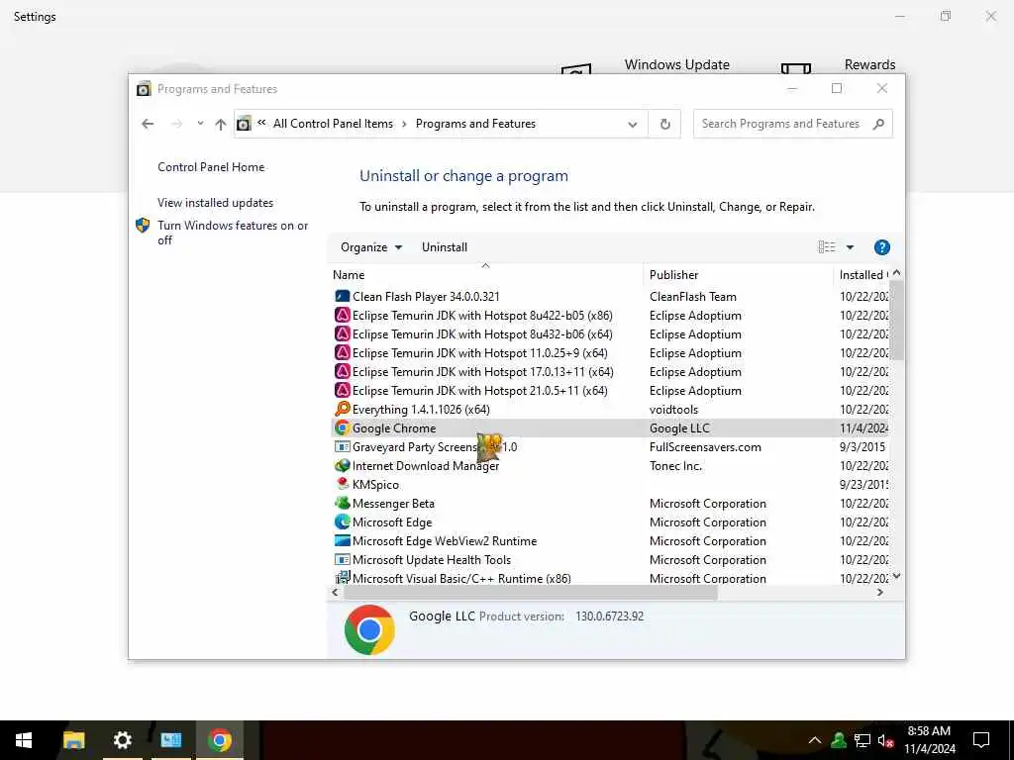Click the large Chrome logo in details pane
This screenshot has width=1014, height=760.
369,629
